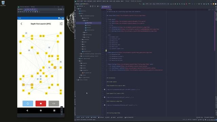Image resolution: width=217 pixels, height=122 pixels.
Task: Open the Logcat tool window tab
Action: [114, 117]
